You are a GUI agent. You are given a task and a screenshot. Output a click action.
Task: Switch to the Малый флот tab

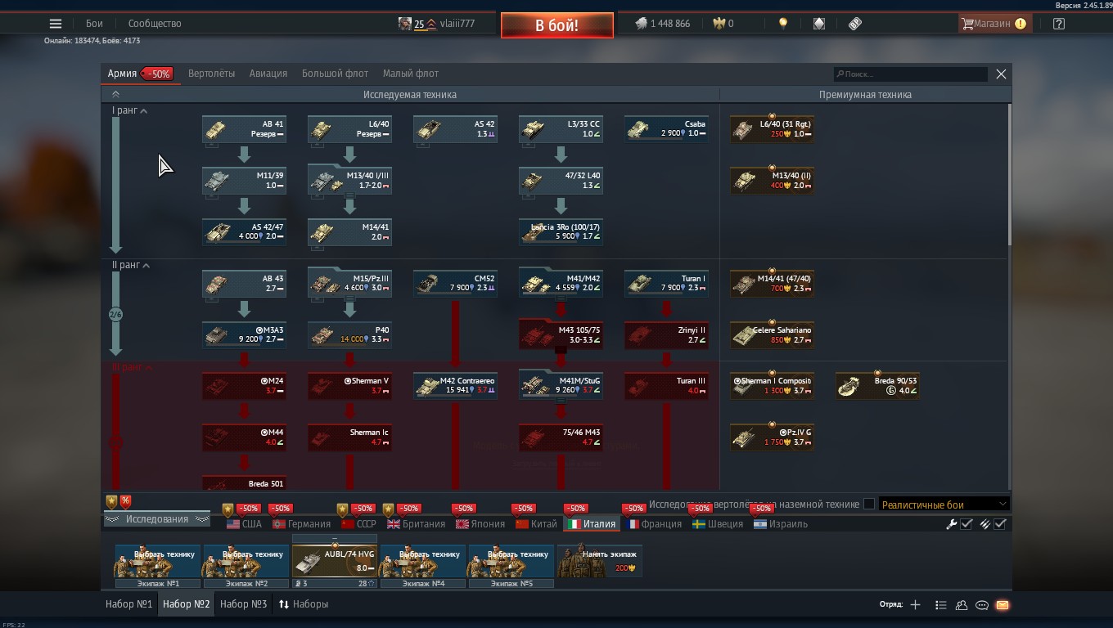(x=411, y=74)
